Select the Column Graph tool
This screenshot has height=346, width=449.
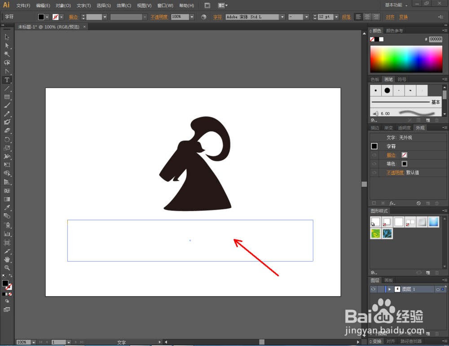click(x=7, y=234)
